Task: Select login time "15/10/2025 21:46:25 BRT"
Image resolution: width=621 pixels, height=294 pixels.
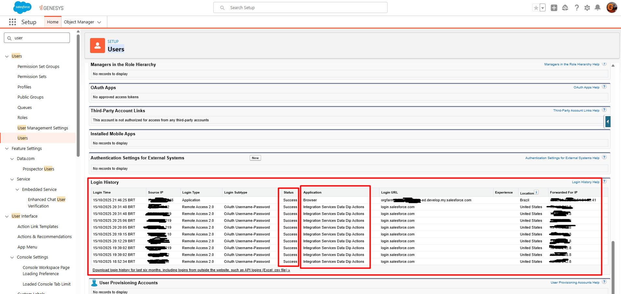Action: click(x=114, y=200)
